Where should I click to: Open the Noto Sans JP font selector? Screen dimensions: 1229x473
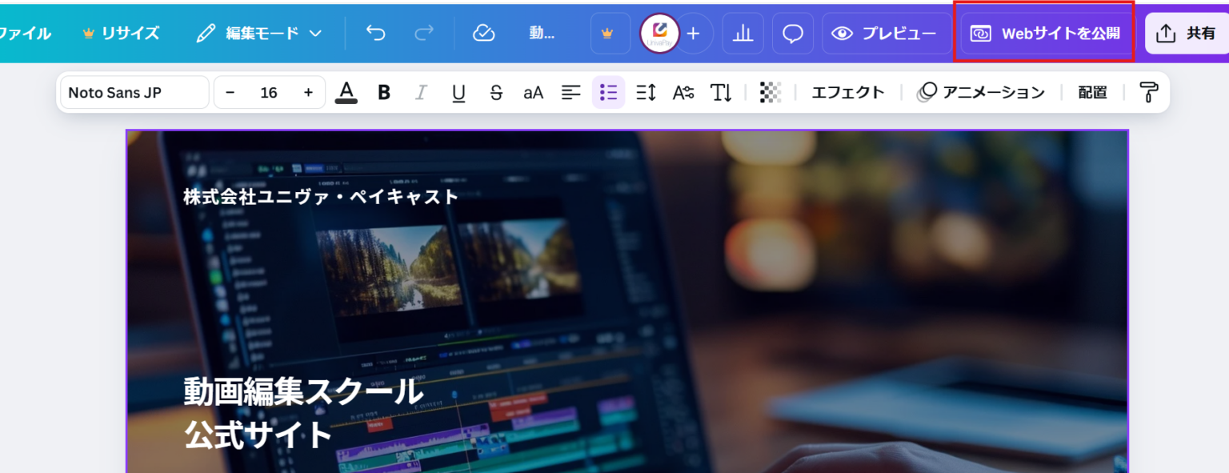134,92
